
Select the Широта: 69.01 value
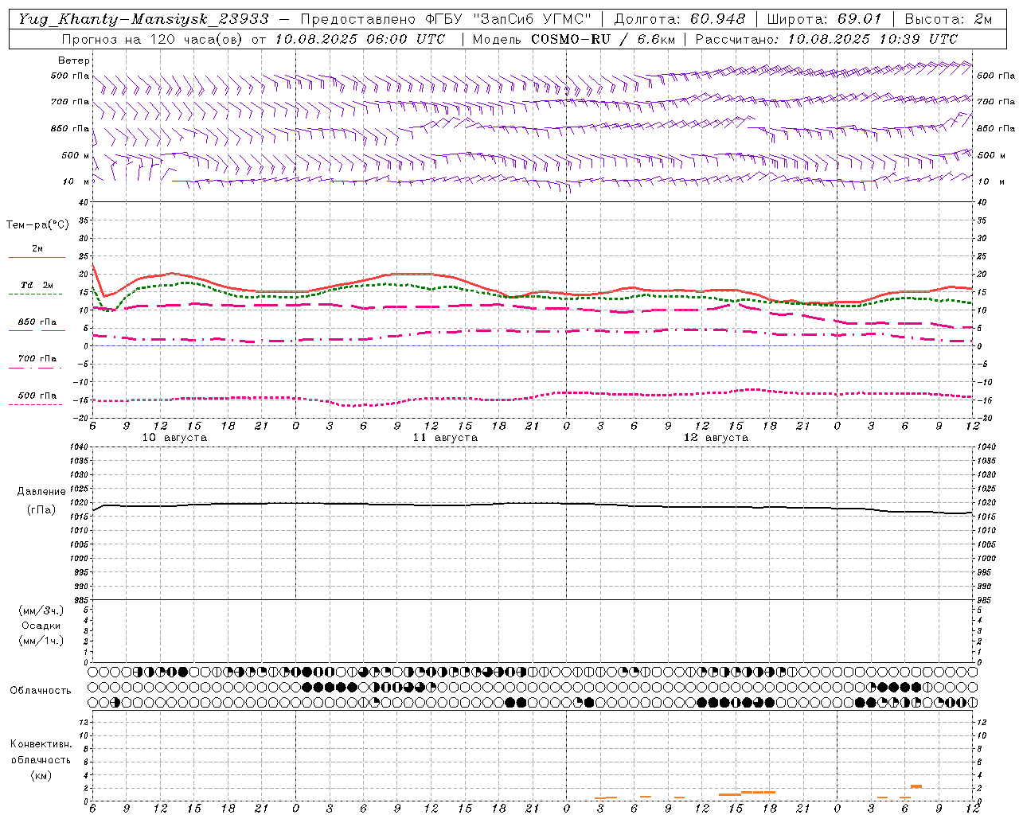coord(824,19)
